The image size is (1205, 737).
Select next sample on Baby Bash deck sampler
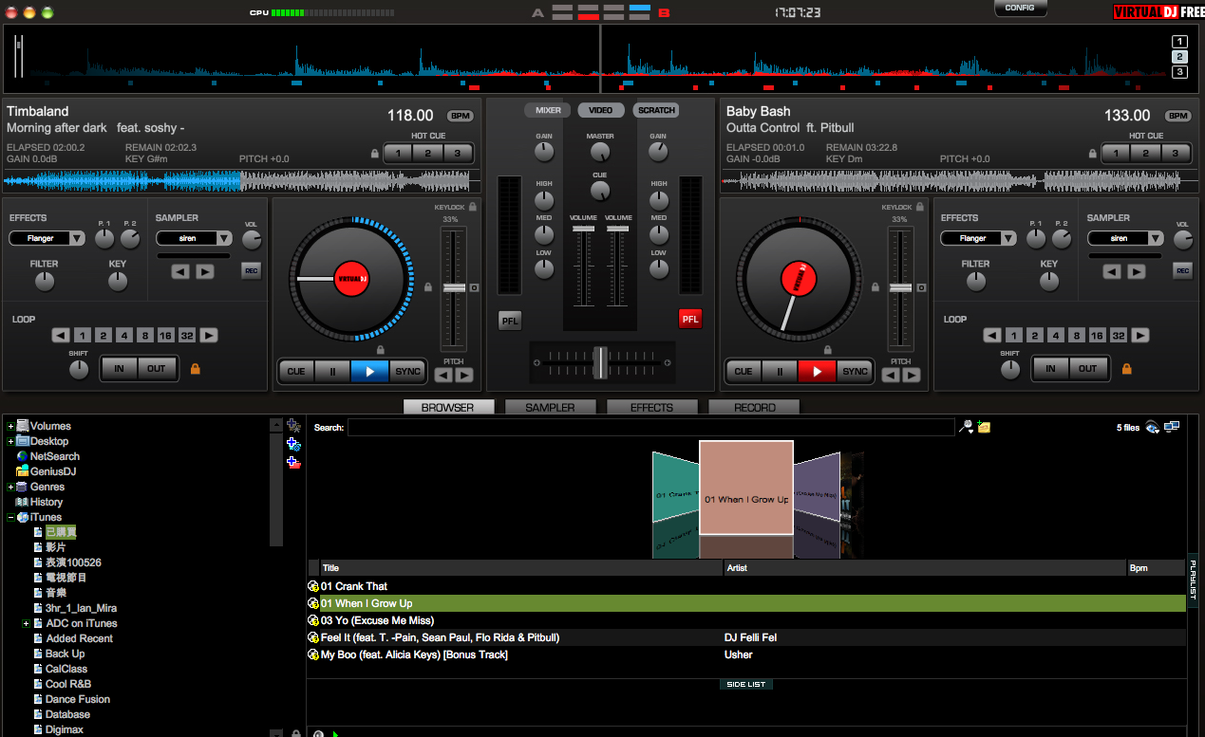pos(1137,271)
